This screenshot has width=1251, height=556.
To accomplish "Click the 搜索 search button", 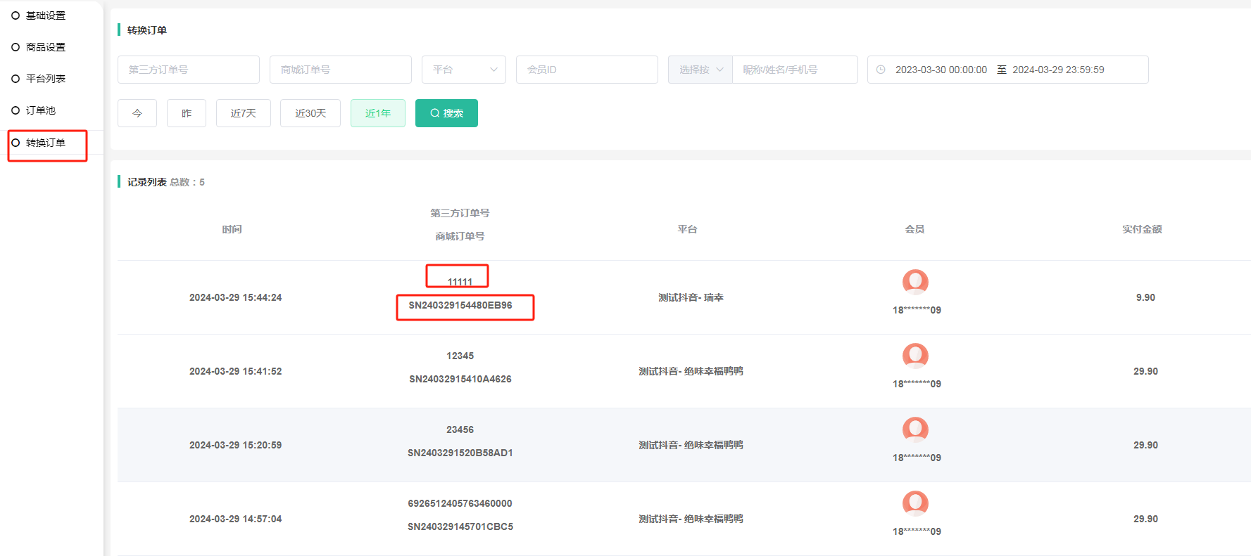I will [446, 113].
